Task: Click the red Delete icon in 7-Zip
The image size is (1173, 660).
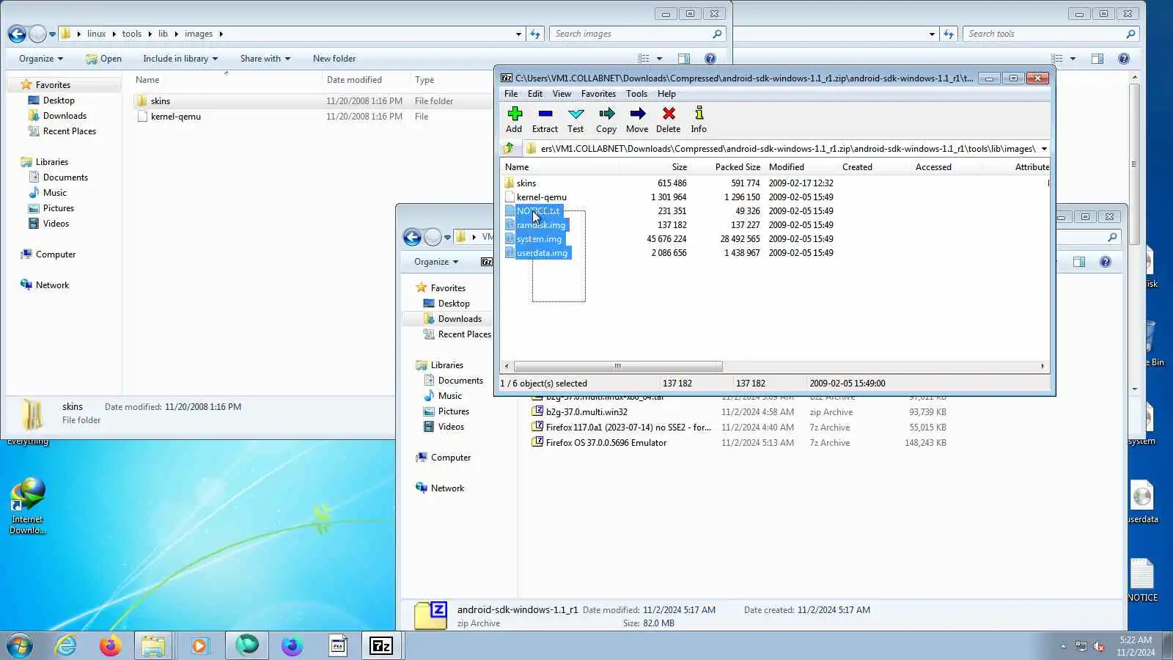Action: coord(668,119)
